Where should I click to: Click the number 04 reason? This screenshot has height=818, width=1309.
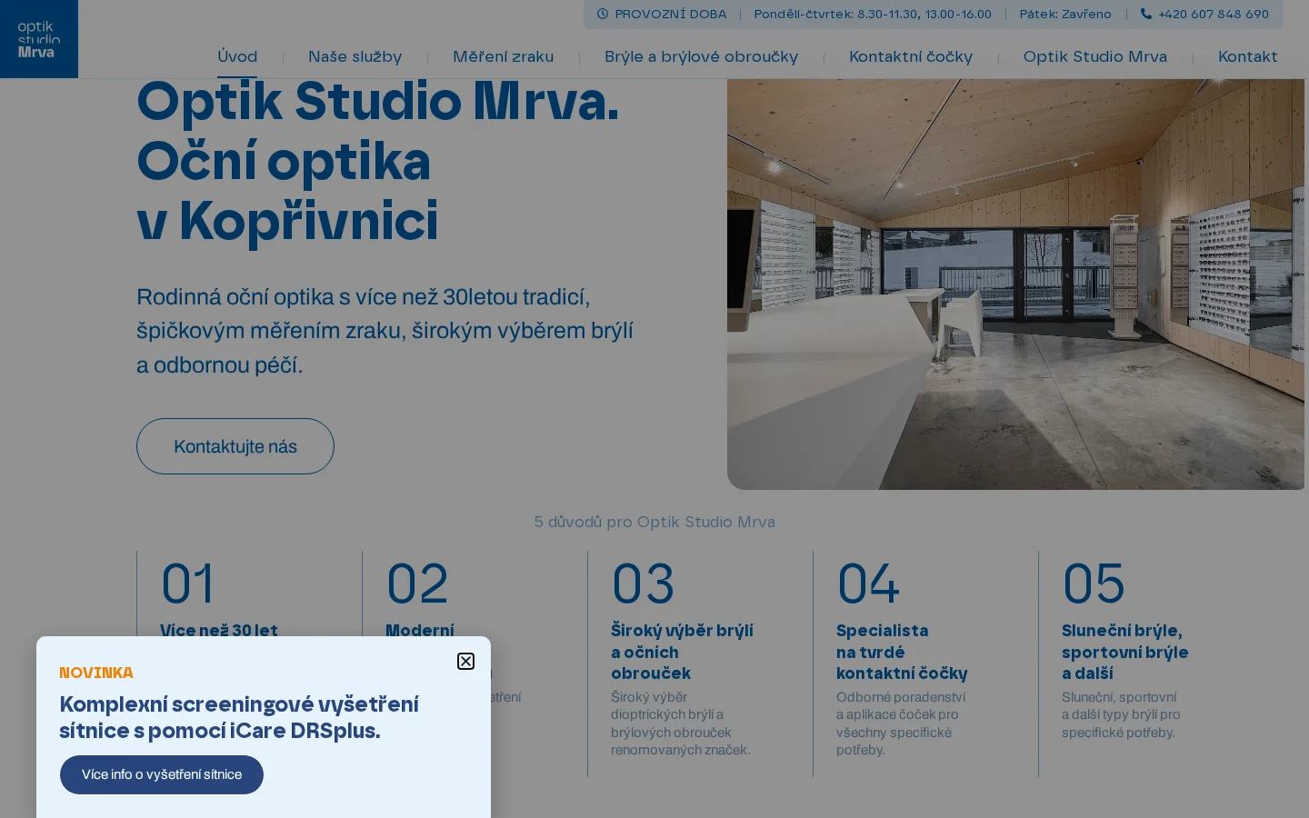pyautogui.click(x=868, y=584)
